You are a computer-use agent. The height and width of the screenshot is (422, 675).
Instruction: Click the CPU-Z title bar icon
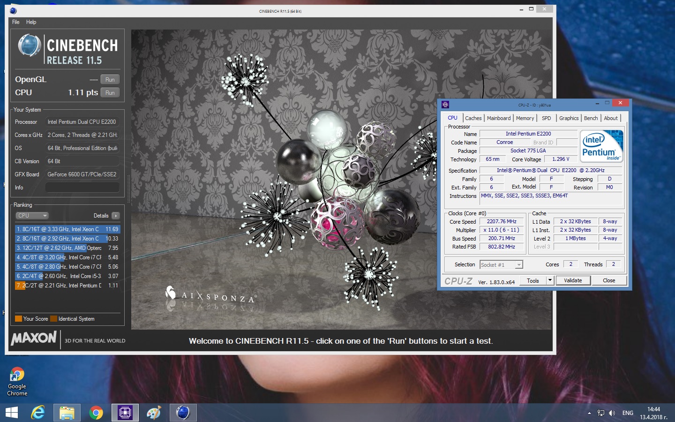(x=445, y=105)
